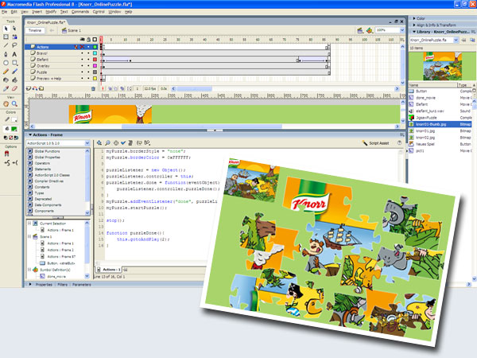The image size is (477, 358).
Task: Select the Pen tool
Action: [x=6, y=54]
